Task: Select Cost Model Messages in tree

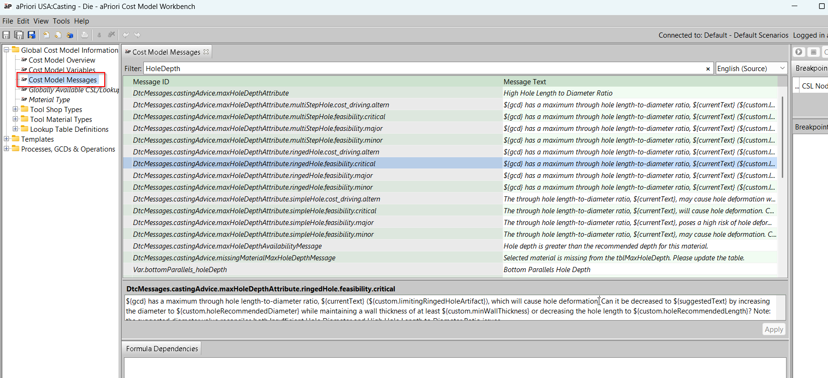Action: tap(63, 80)
